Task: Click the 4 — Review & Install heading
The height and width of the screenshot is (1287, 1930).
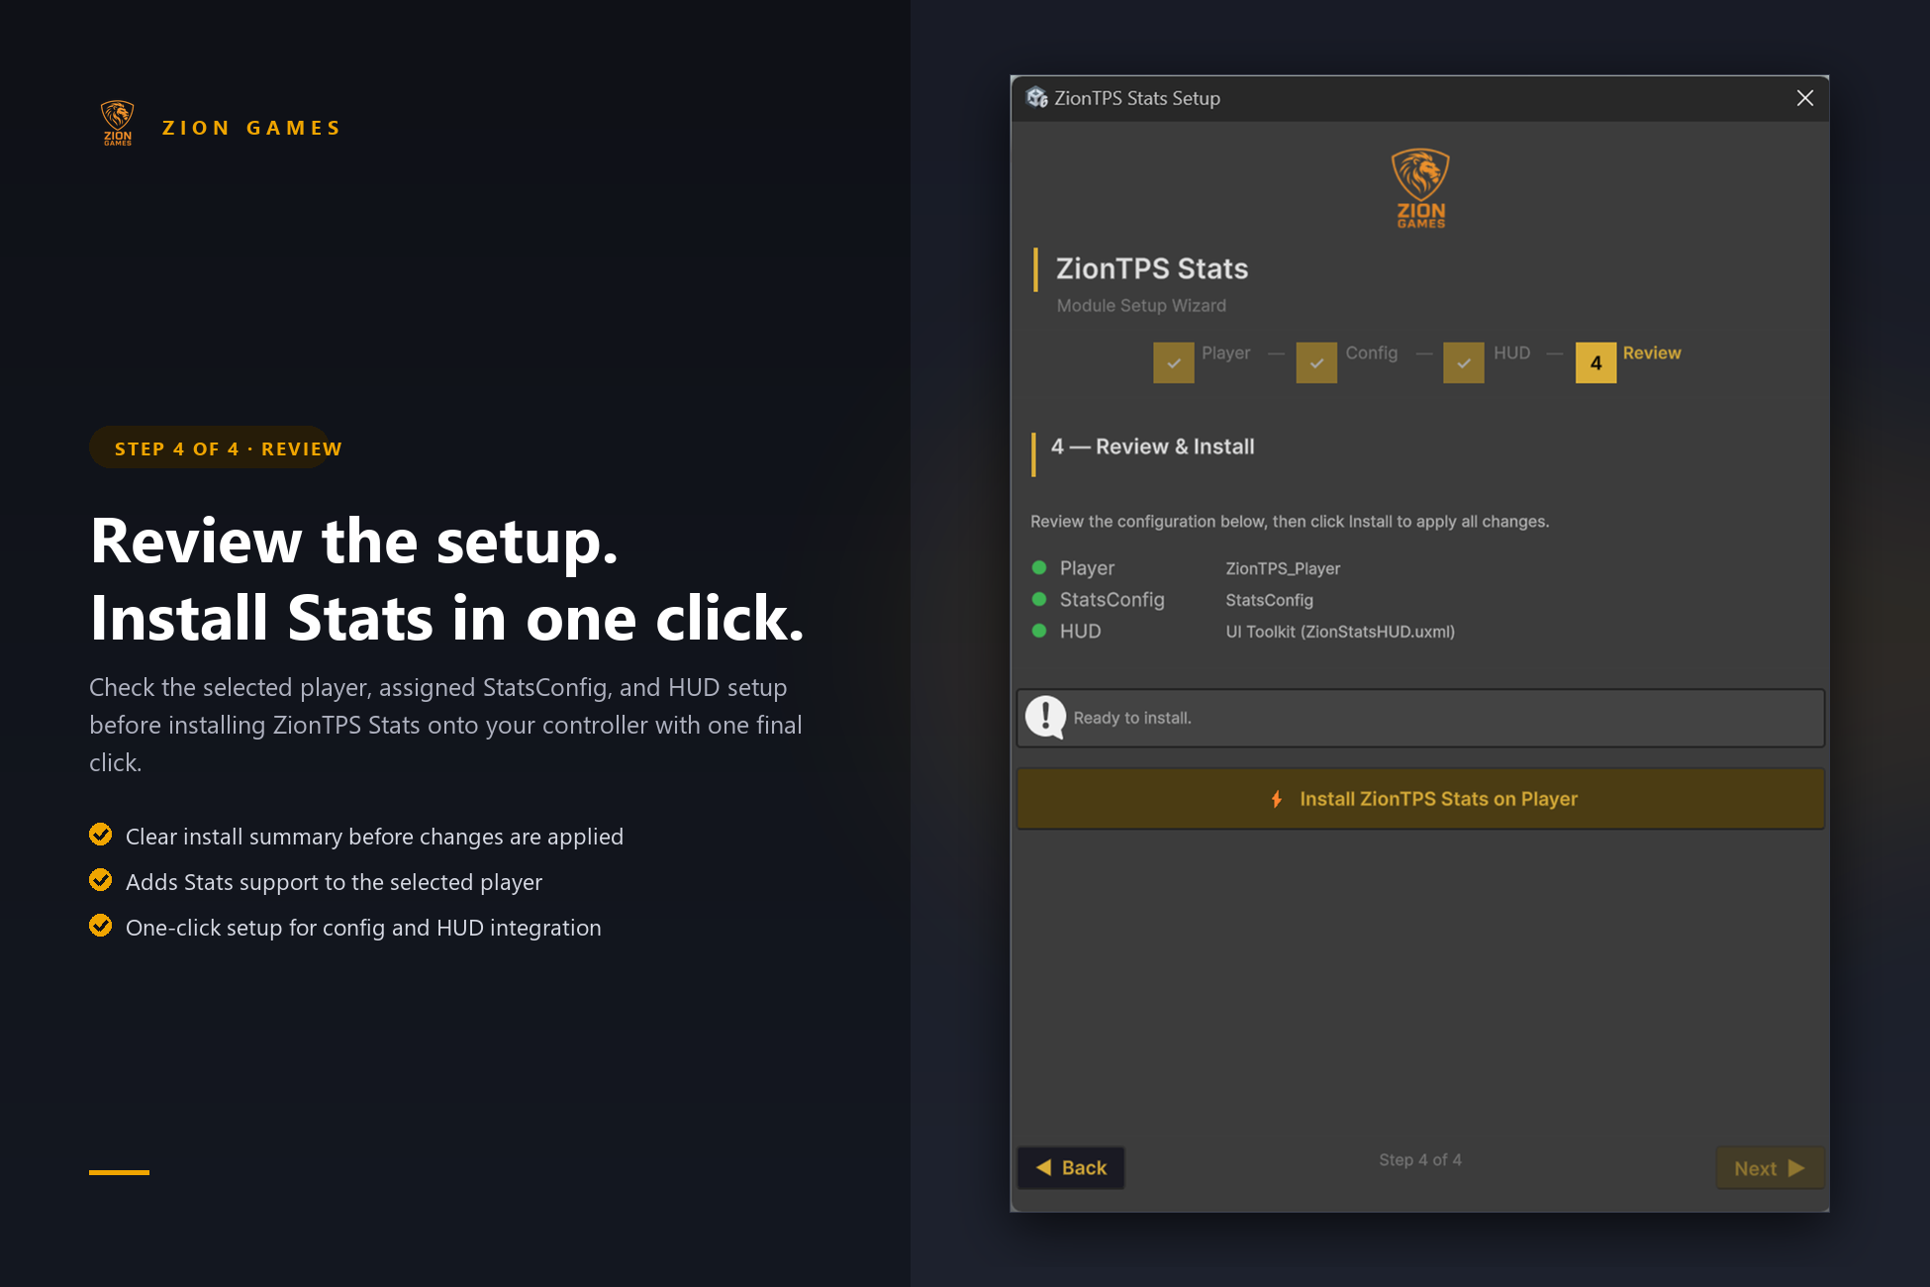Action: click(x=1152, y=446)
